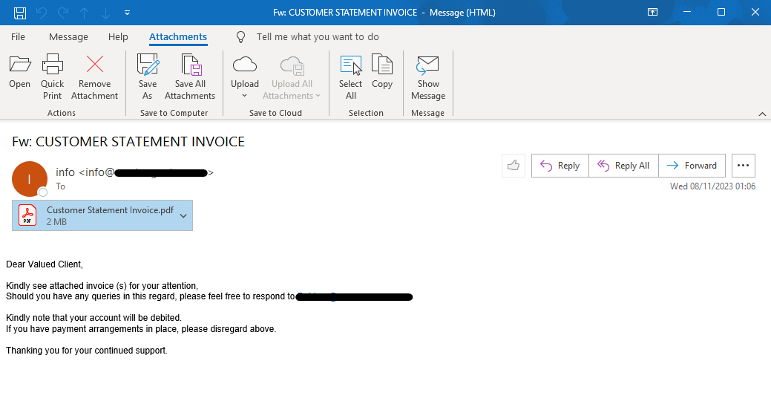Click the line about account being debited
The height and width of the screenshot is (410, 771).
tap(93, 318)
